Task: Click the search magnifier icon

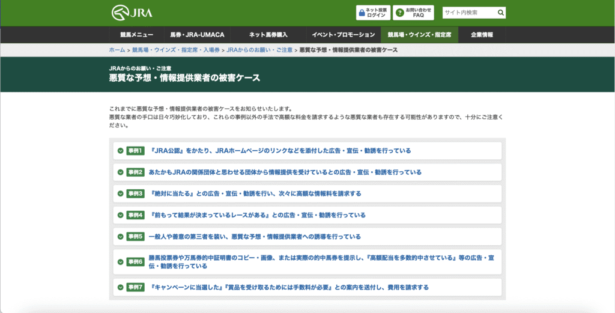Action: (500, 13)
